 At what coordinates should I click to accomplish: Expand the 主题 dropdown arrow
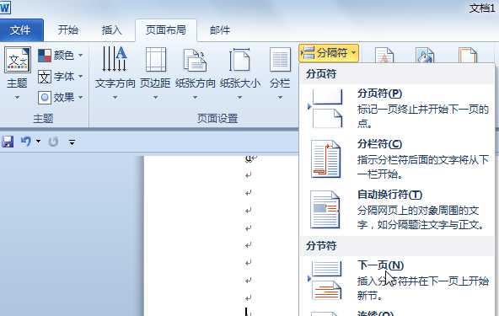coord(17,97)
